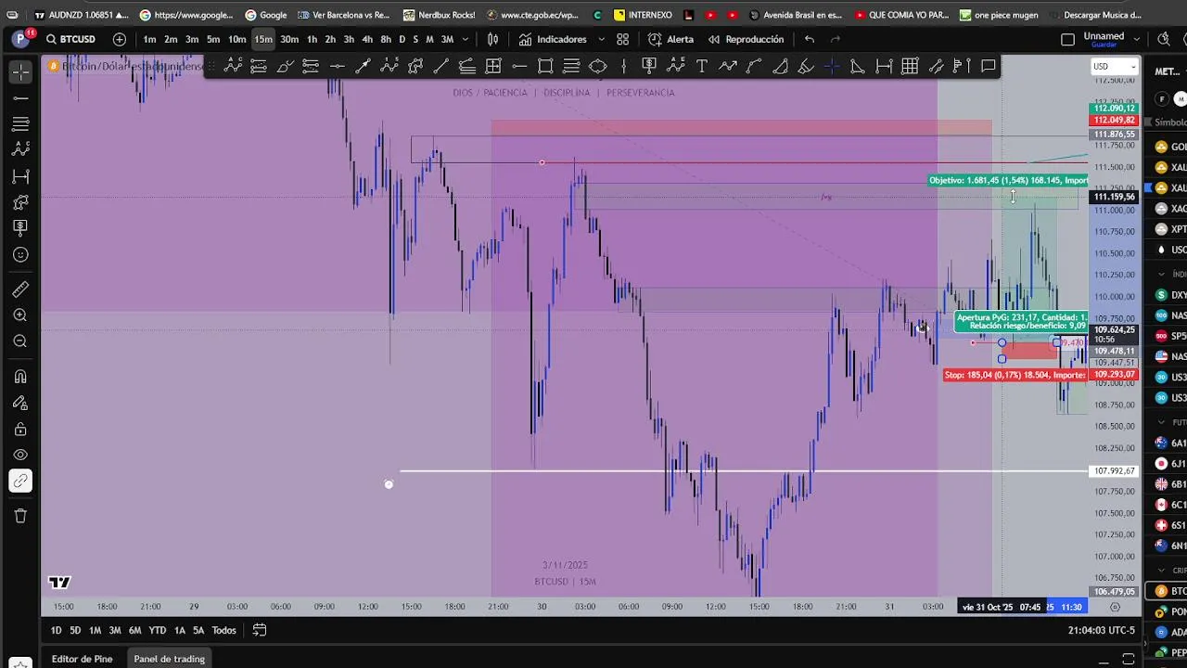Toggle the highlighted link drawings button
Image resolution: width=1187 pixels, height=668 pixels.
coord(20,481)
